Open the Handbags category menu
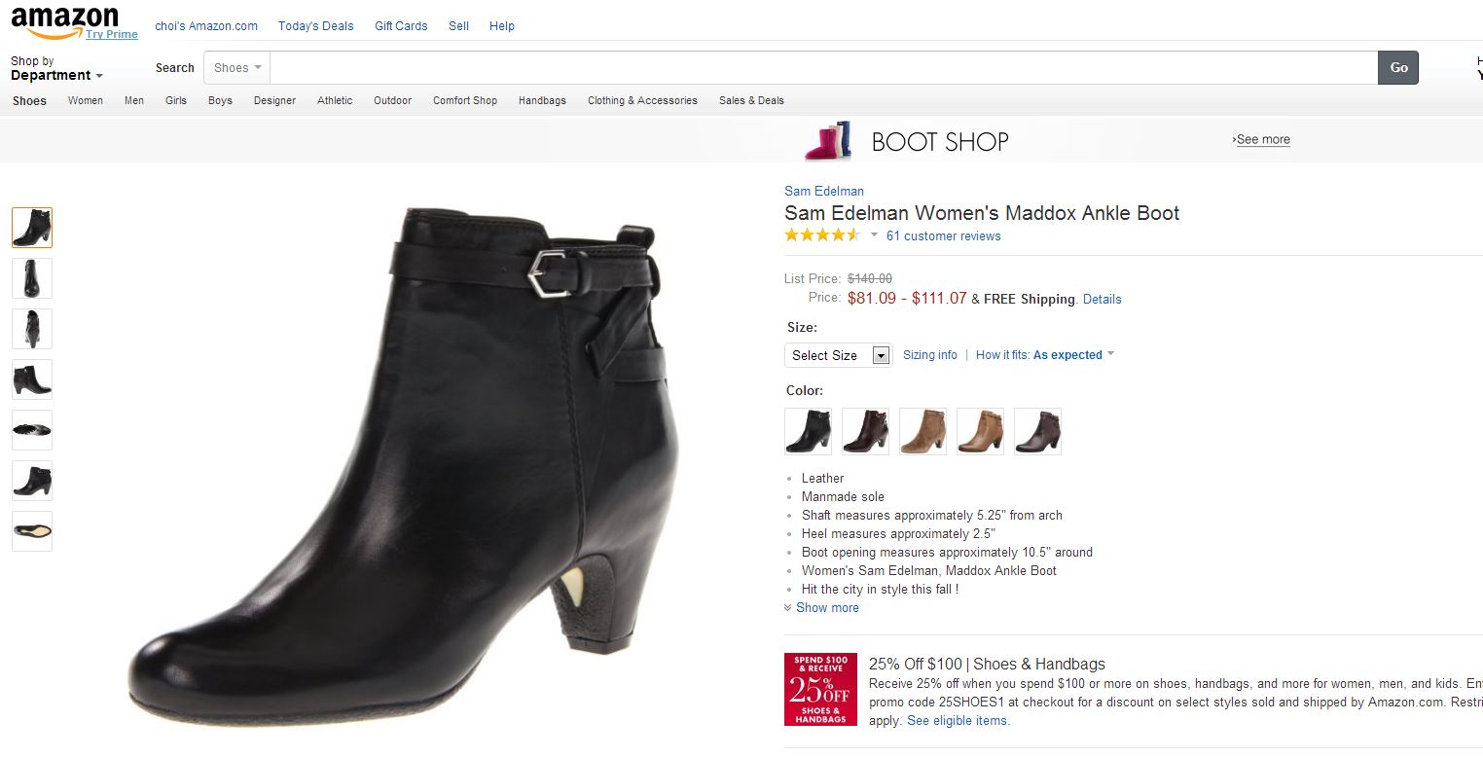The height and width of the screenshot is (758, 1483). coord(542,100)
